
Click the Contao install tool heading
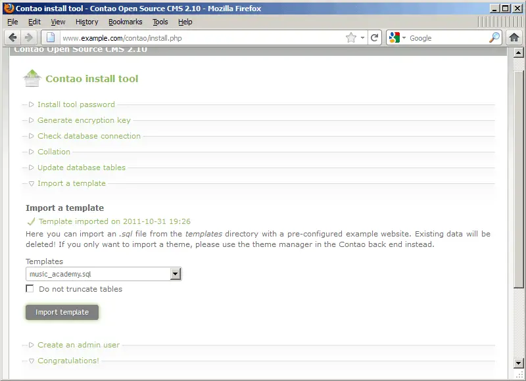(x=92, y=79)
